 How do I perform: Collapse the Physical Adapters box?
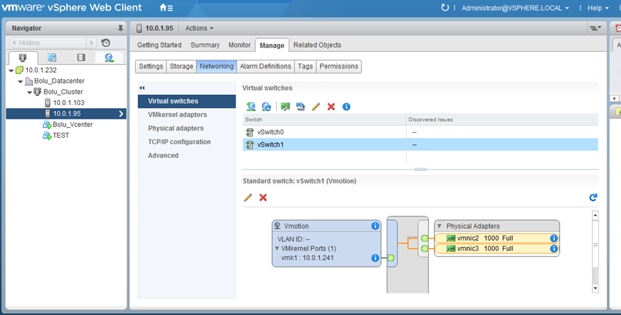coord(439,226)
